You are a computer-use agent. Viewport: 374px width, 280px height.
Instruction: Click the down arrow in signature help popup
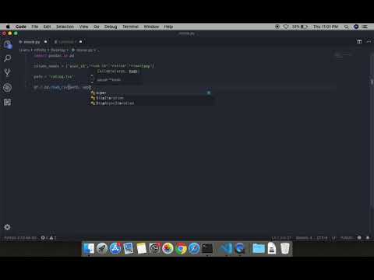(92, 82)
